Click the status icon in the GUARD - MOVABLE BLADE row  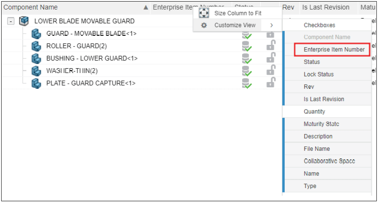click(247, 35)
